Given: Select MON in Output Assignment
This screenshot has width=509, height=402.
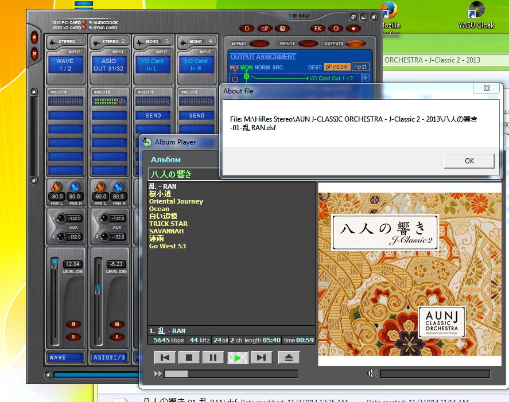Looking at the screenshot, I should (x=246, y=68).
